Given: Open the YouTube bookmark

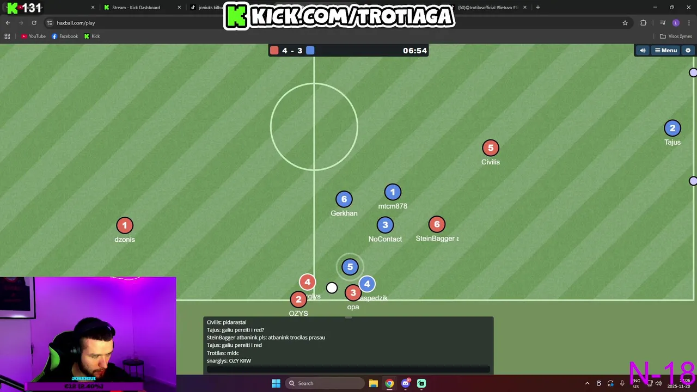Looking at the screenshot, I should [33, 36].
